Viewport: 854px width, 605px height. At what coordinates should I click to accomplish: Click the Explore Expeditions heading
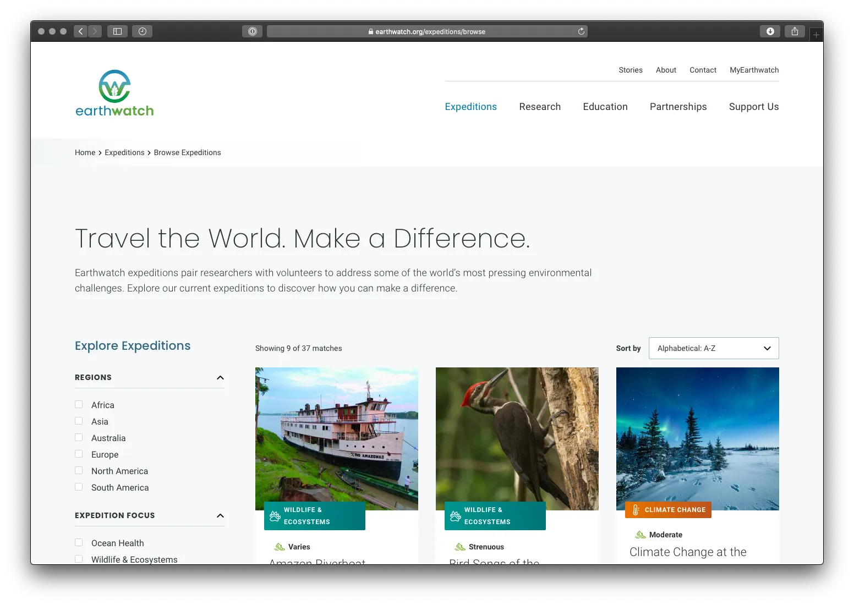[133, 346]
